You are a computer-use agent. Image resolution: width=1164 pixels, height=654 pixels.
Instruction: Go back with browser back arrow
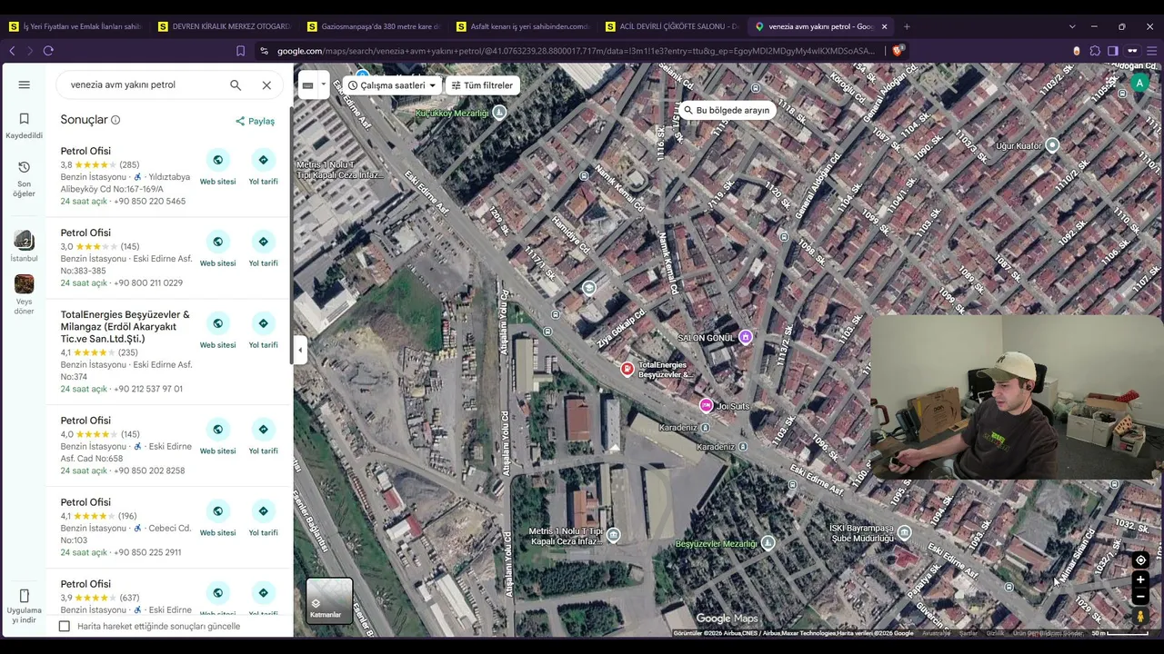point(12,51)
